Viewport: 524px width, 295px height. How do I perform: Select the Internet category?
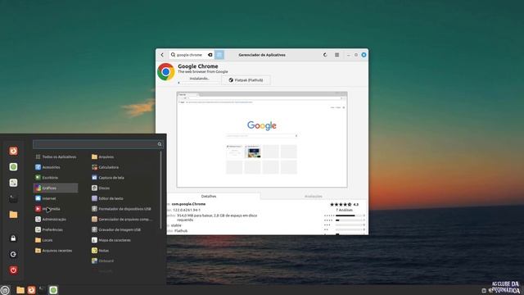point(56,198)
